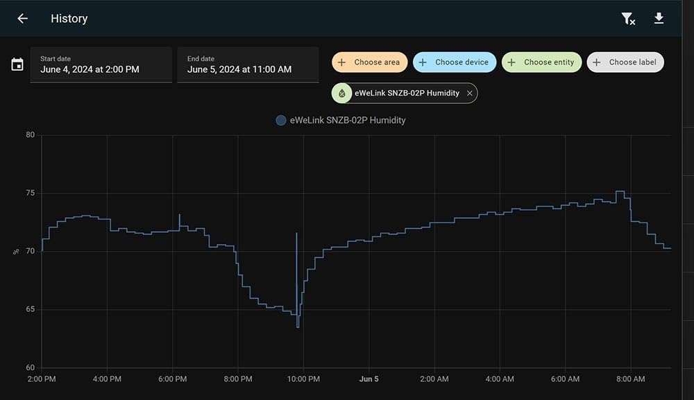Clear filters with the filter-remove icon

click(x=627, y=19)
